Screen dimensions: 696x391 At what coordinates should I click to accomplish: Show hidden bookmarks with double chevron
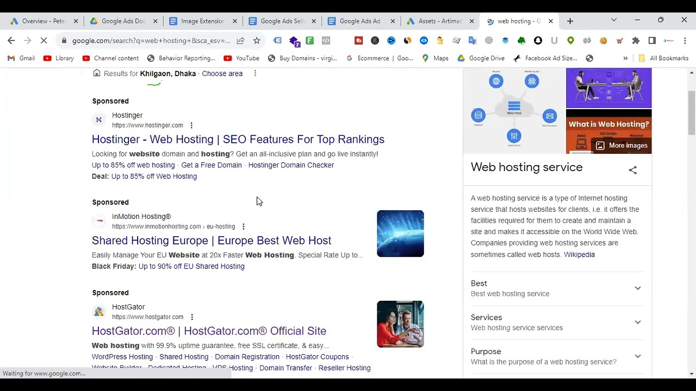point(625,58)
